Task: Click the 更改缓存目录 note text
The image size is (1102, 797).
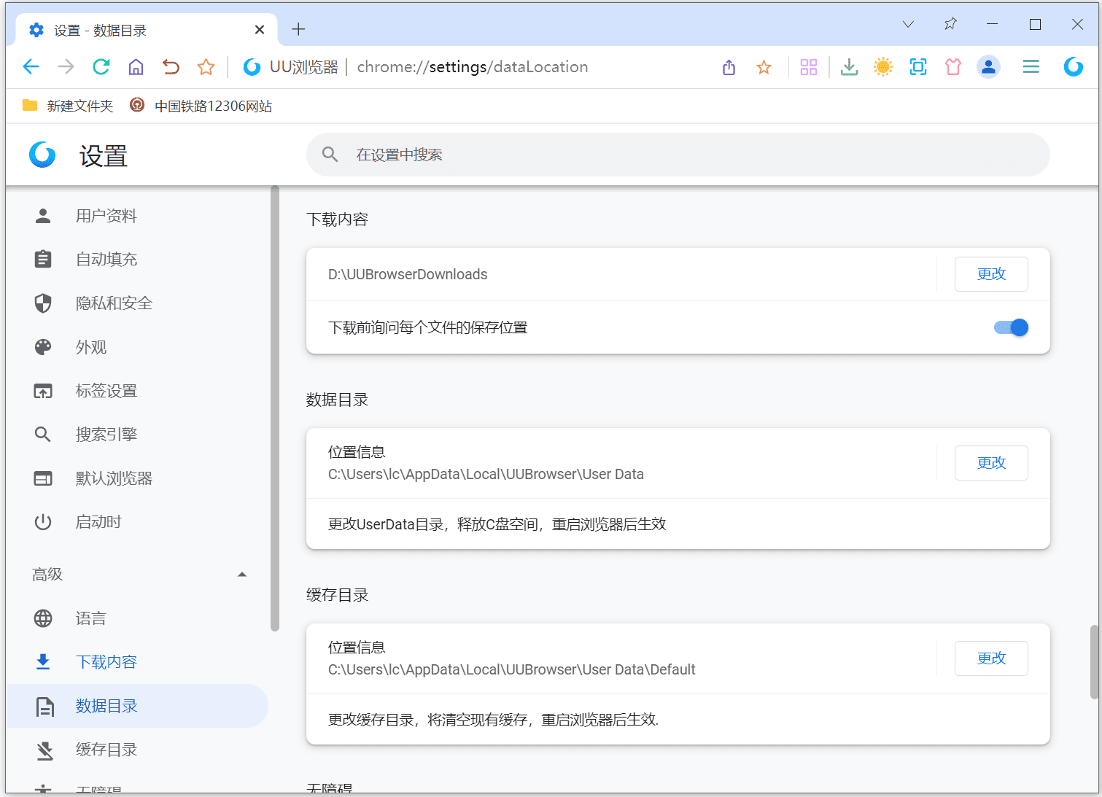Action: point(494,720)
